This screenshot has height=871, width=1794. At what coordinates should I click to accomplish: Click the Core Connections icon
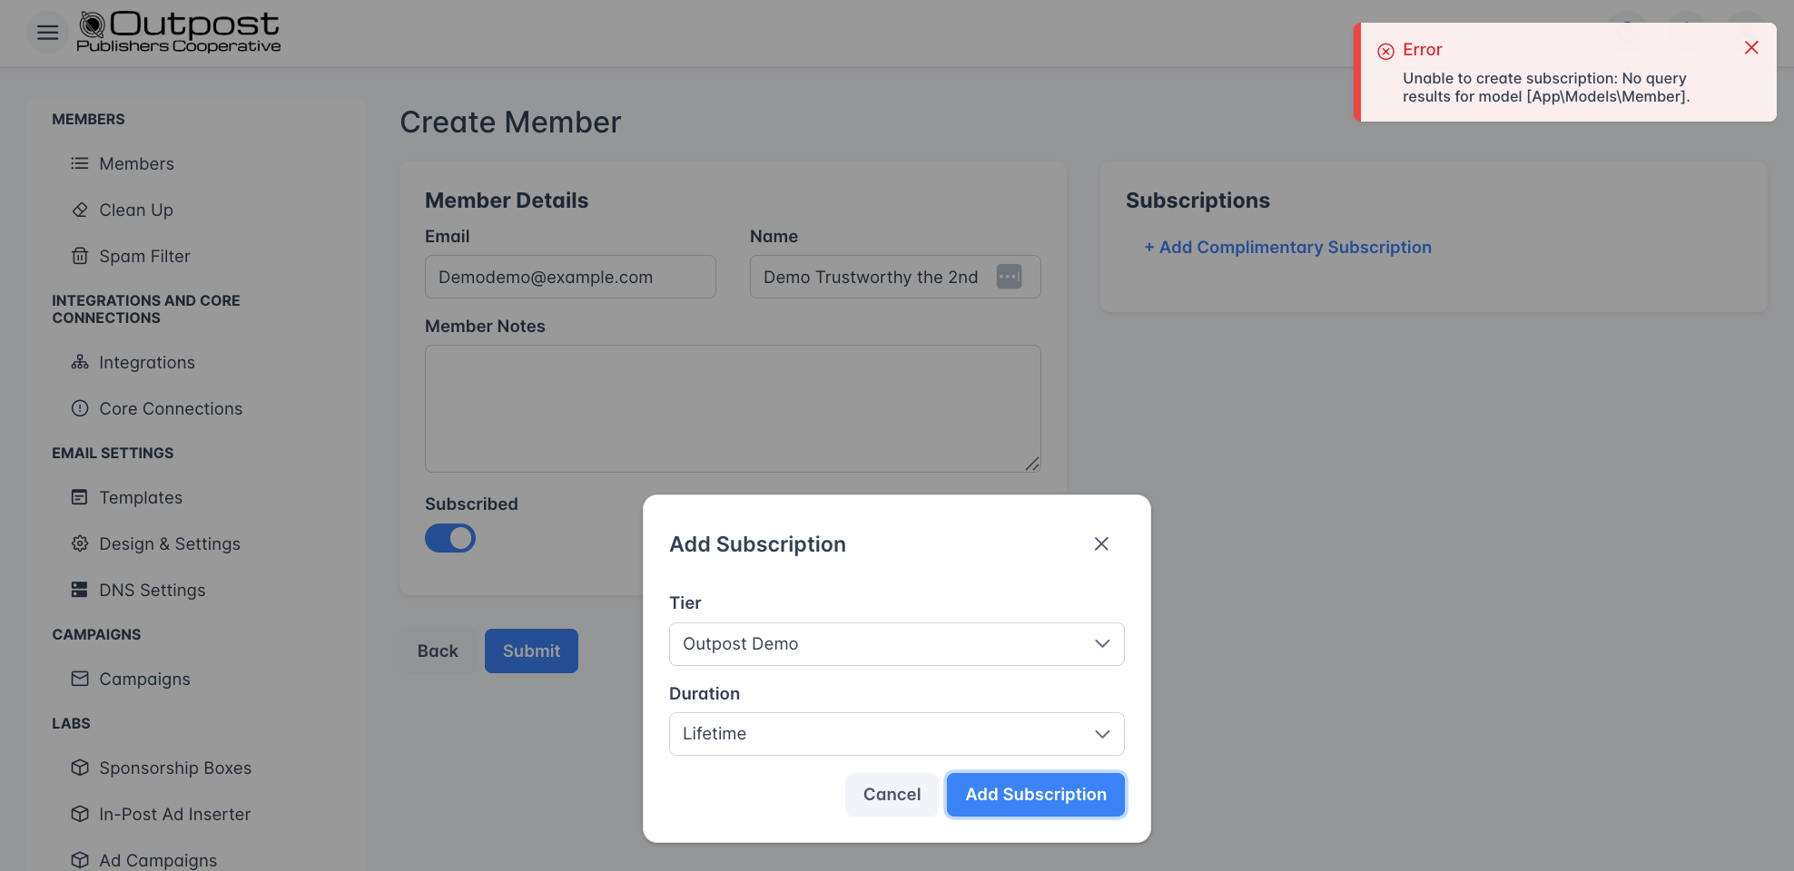[80, 408]
